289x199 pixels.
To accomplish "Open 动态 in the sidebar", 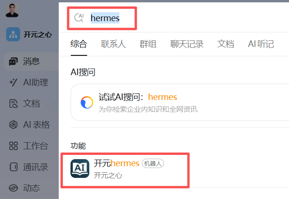I will [x=31, y=188].
